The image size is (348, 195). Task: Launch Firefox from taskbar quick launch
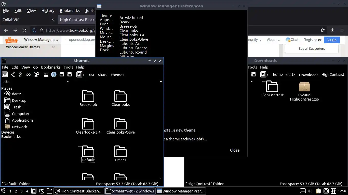pos(42,191)
